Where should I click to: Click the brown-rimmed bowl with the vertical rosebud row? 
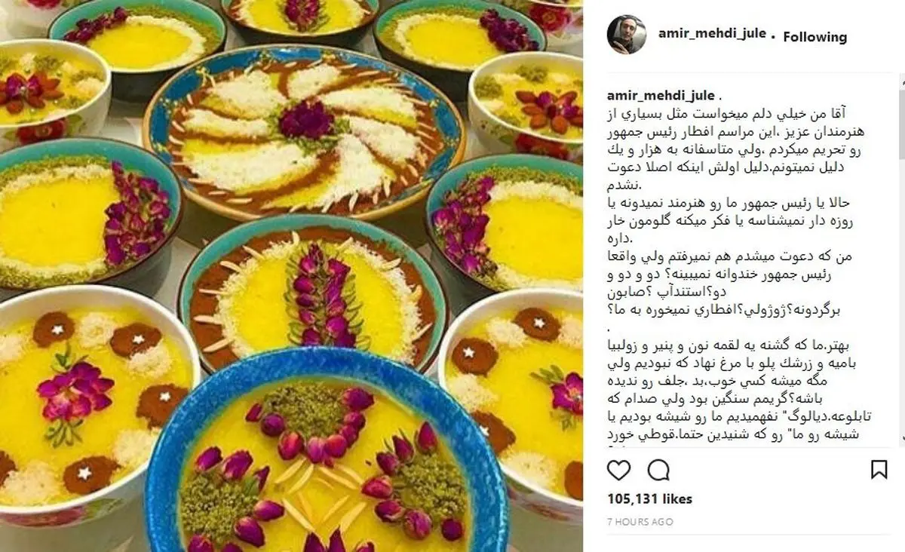[x=315, y=293]
